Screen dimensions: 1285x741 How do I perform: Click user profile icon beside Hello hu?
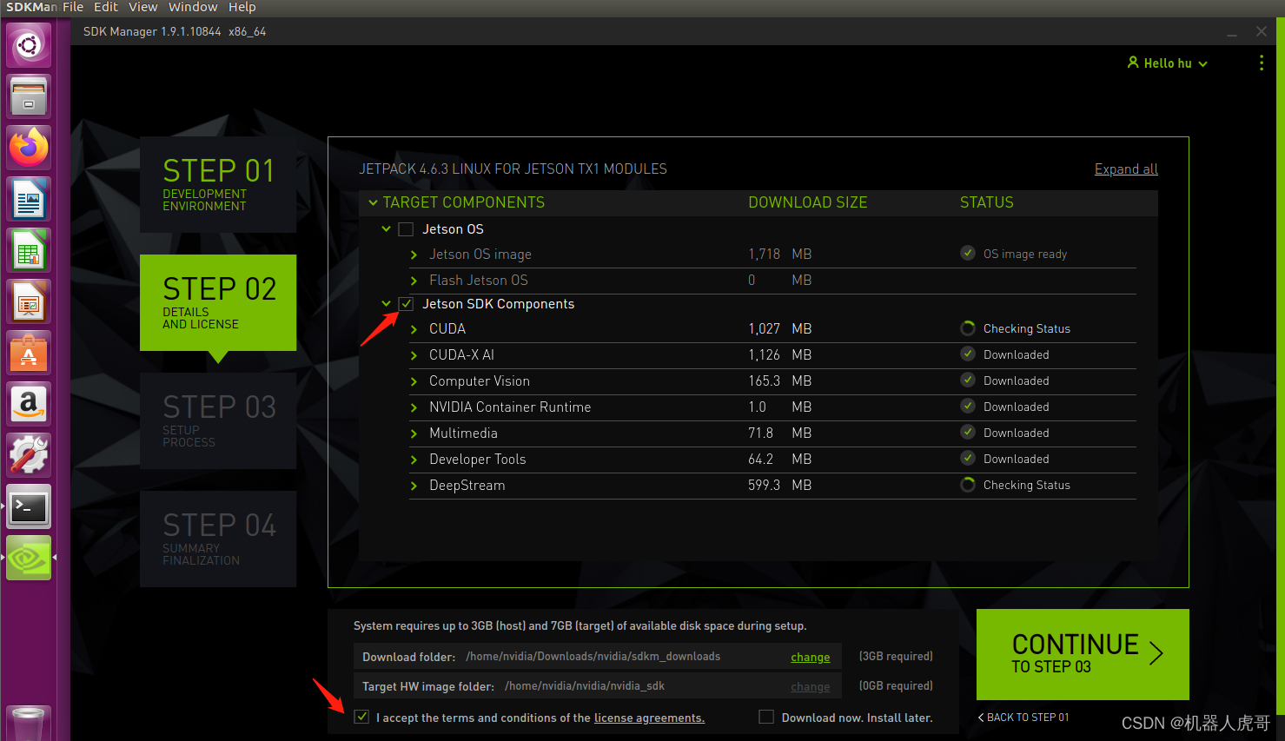(1133, 63)
